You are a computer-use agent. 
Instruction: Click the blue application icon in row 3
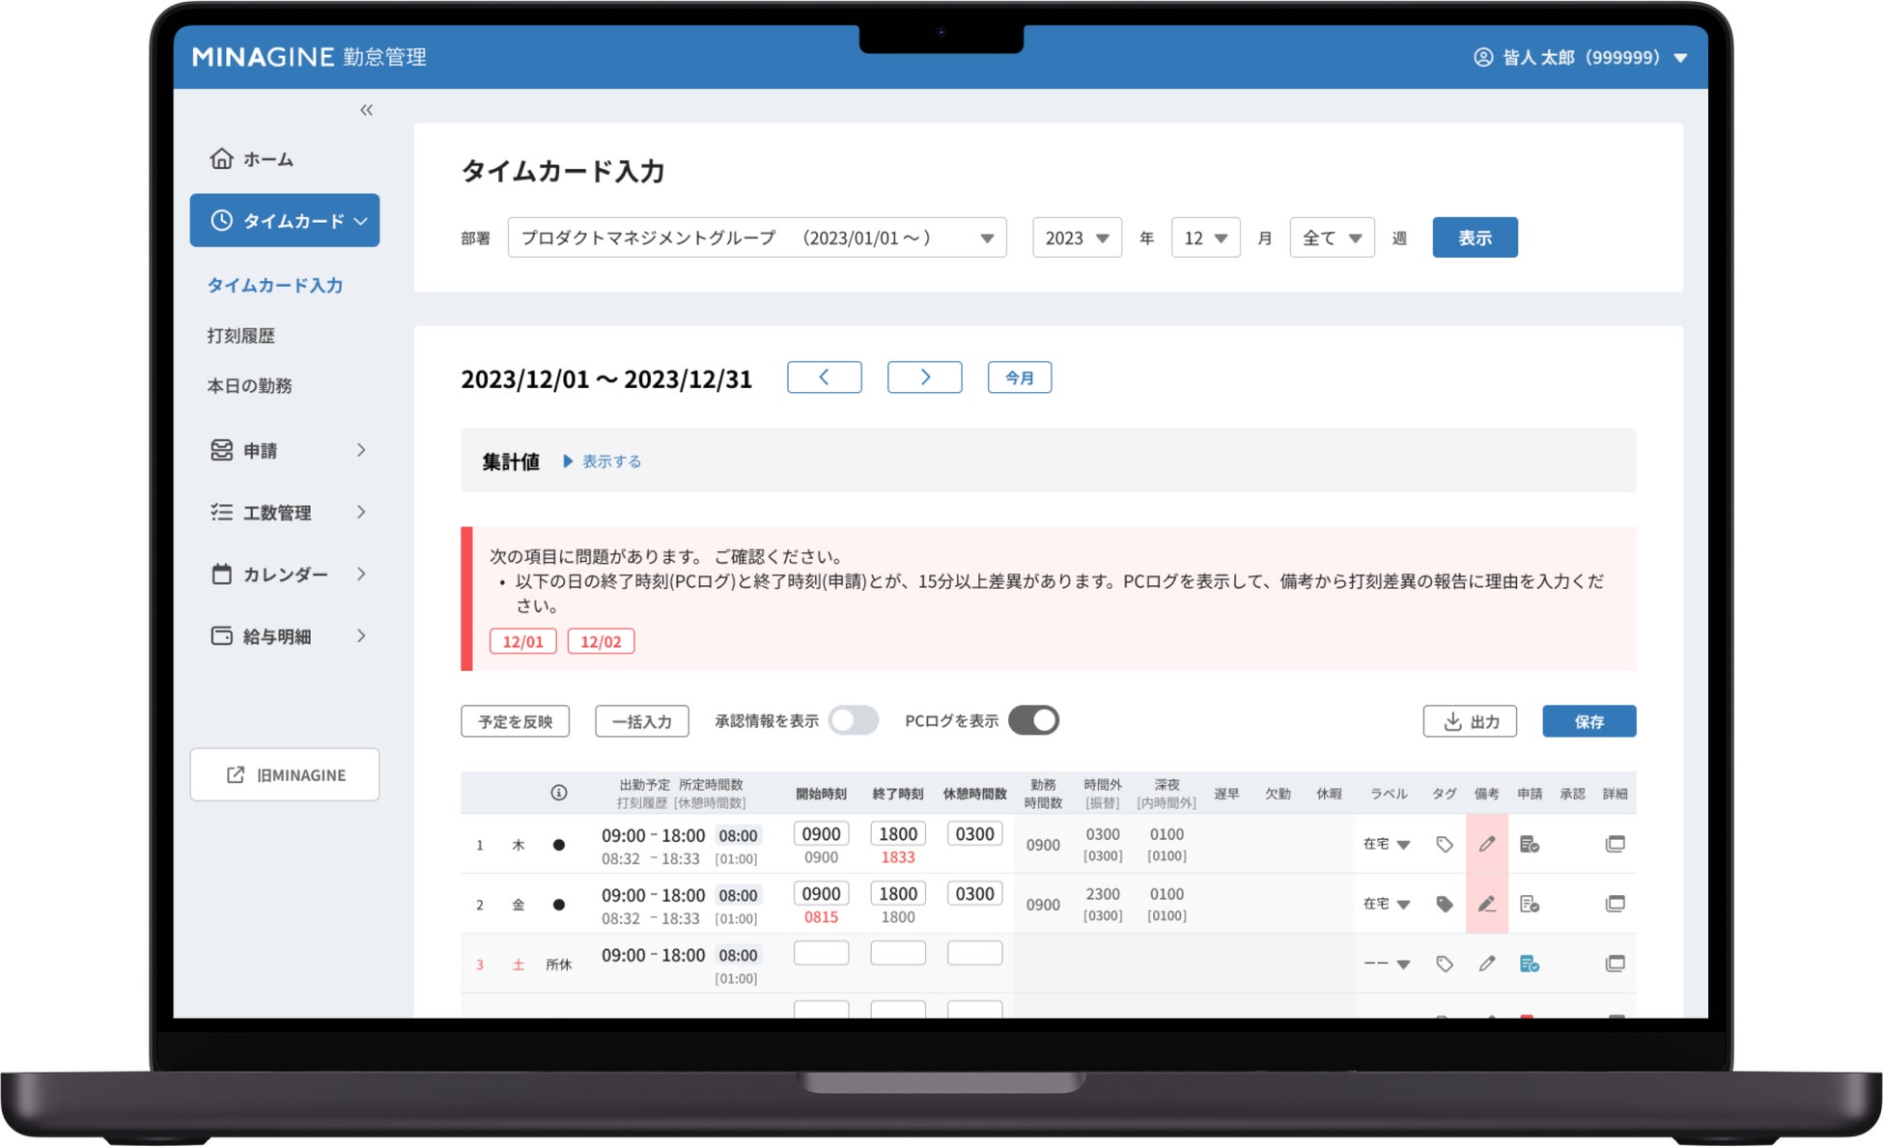pos(1529,964)
